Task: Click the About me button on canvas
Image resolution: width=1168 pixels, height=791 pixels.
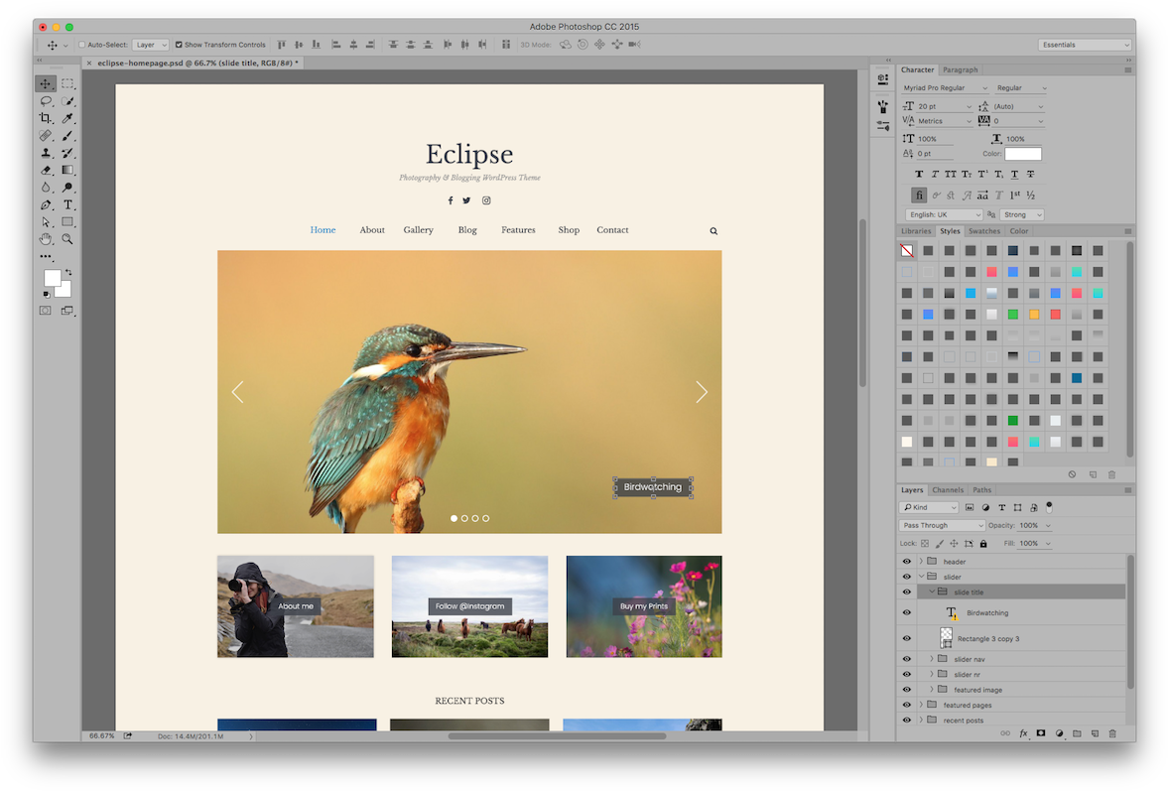Action: click(296, 606)
